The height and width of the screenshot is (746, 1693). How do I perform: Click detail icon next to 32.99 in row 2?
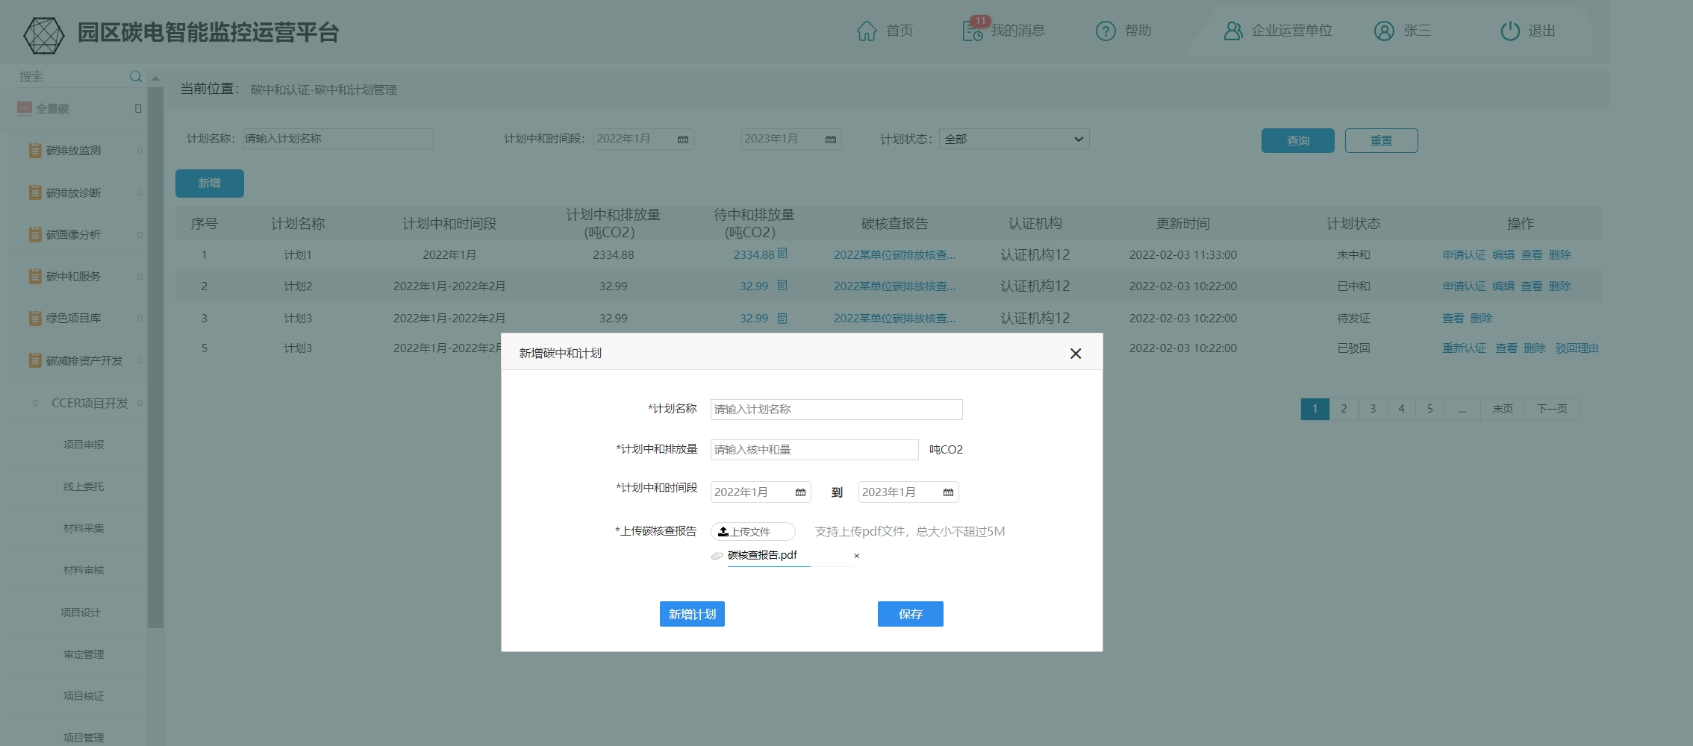(x=782, y=286)
